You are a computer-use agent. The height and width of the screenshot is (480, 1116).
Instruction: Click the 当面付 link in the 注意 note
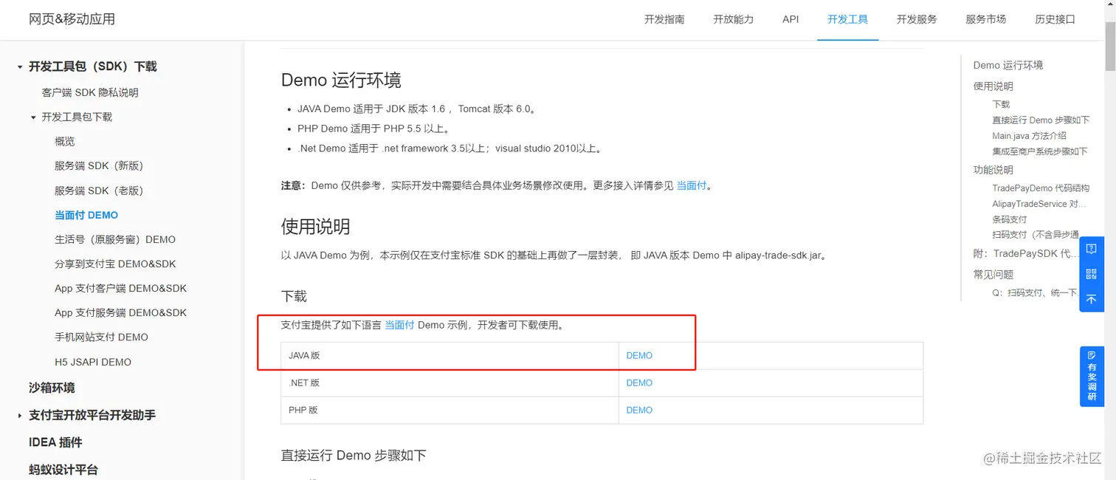point(692,186)
